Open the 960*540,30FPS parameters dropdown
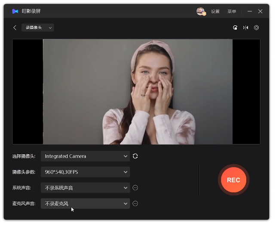Screen dimensions: 276x225 85,172
